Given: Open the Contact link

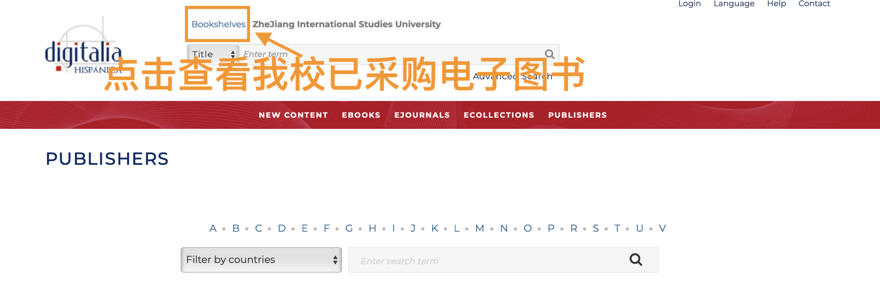Looking at the screenshot, I should pos(814,4).
